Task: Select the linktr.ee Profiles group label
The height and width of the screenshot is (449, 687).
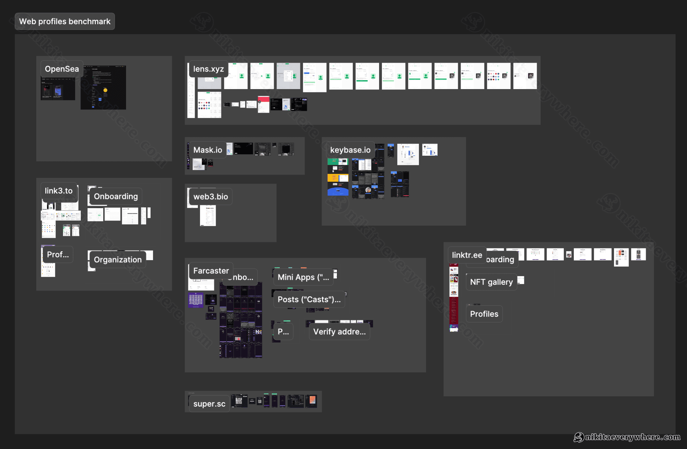Action: click(484, 314)
